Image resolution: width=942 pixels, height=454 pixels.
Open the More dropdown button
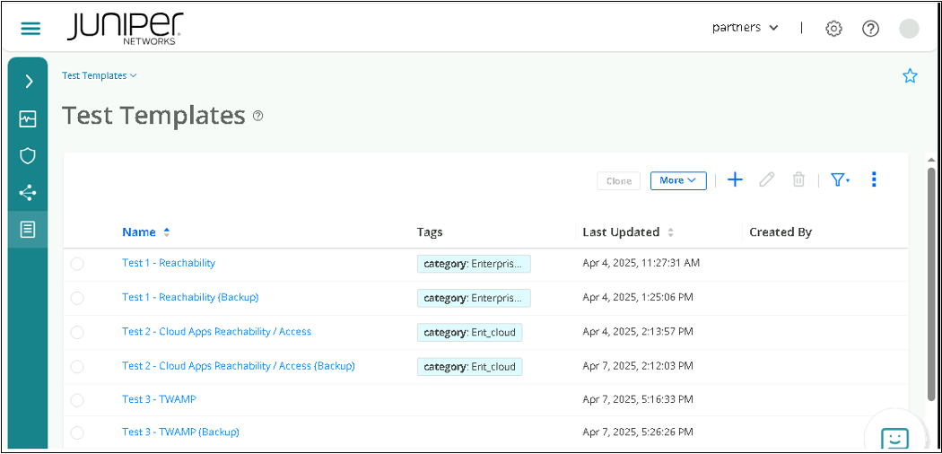678,180
